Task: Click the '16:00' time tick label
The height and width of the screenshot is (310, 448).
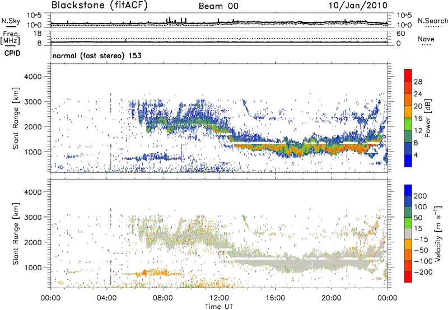Action: click(x=275, y=298)
